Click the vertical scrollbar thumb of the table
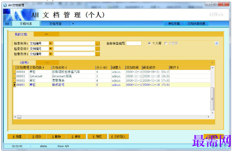 coord(213,99)
